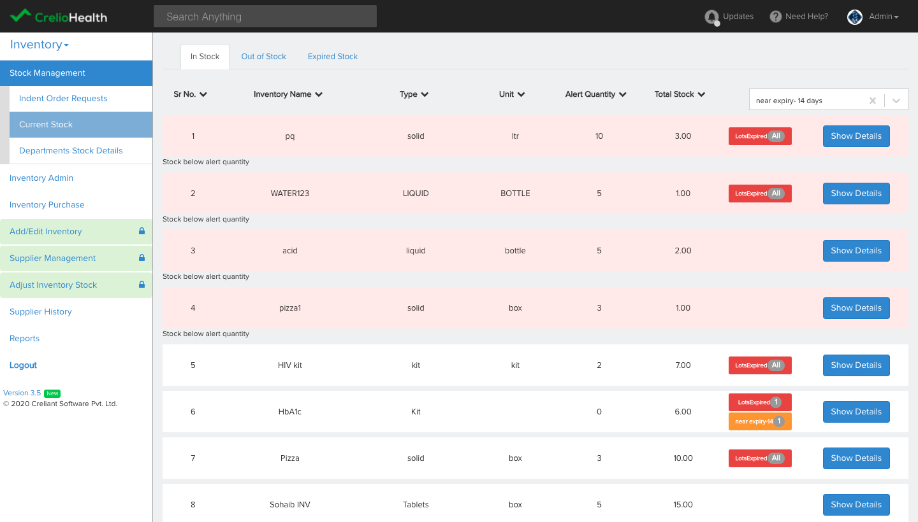Open Reports from the sidebar
Image resolution: width=918 pixels, height=522 pixels.
click(x=24, y=338)
